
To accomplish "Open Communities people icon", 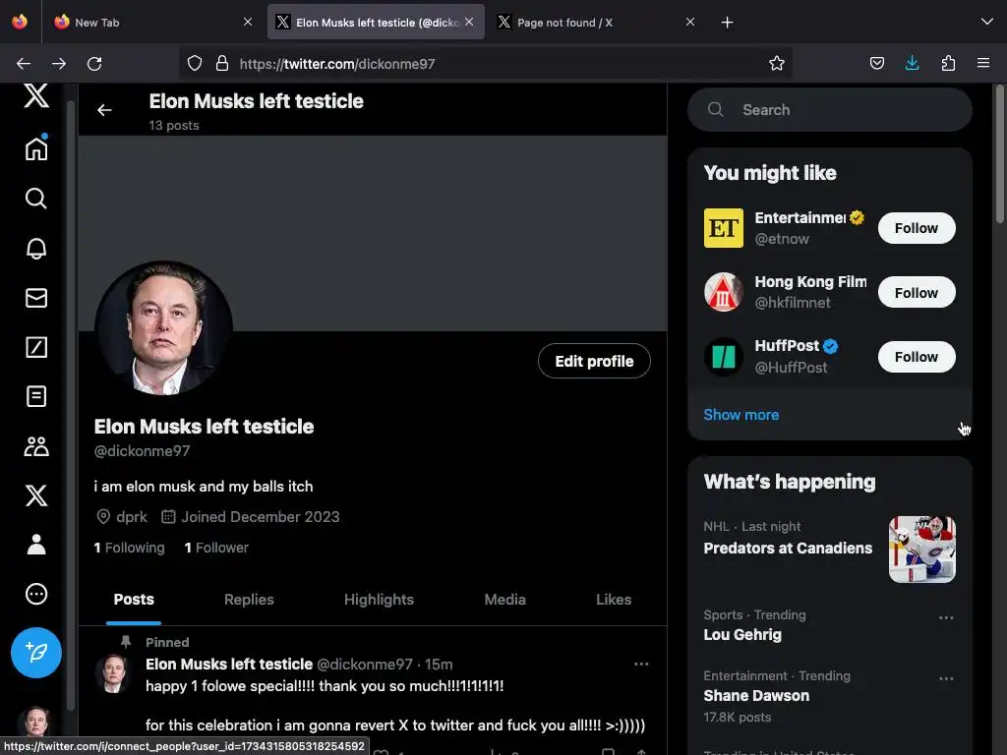I will [36, 446].
